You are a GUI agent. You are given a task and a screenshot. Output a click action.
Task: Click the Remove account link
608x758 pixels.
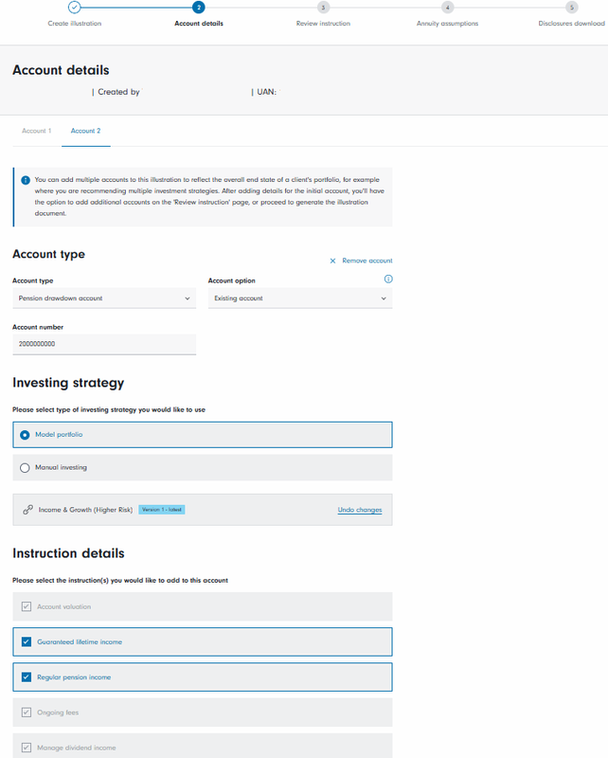click(367, 261)
